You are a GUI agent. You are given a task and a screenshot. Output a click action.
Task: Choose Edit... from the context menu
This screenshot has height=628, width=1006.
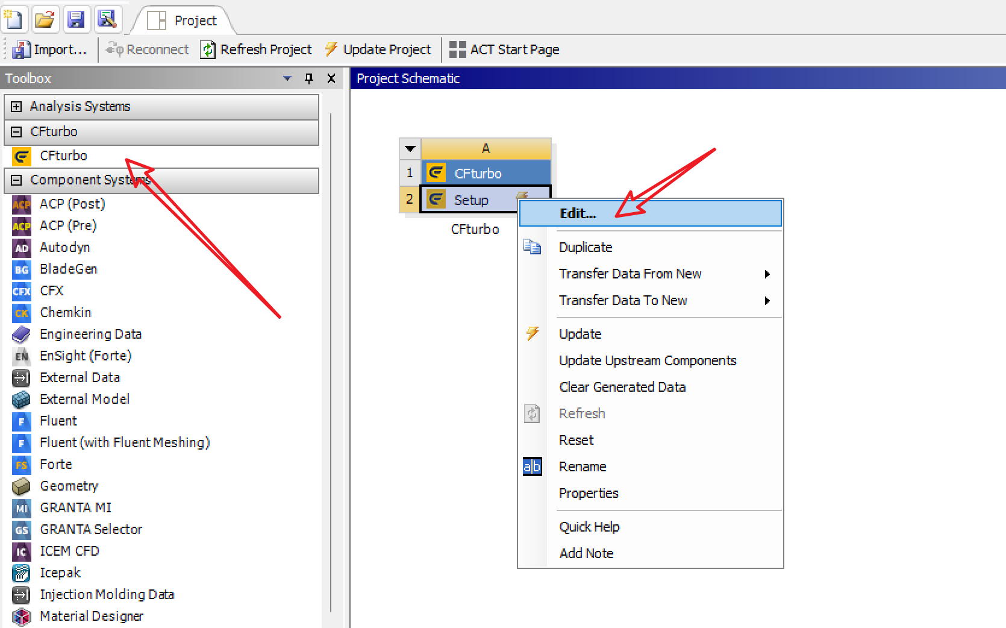tap(578, 213)
